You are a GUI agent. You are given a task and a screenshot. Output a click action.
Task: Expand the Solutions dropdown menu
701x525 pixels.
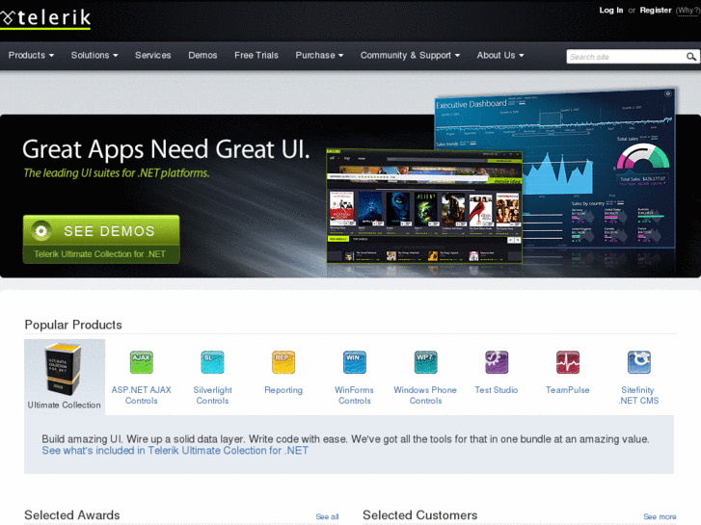[x=94, y=56]
